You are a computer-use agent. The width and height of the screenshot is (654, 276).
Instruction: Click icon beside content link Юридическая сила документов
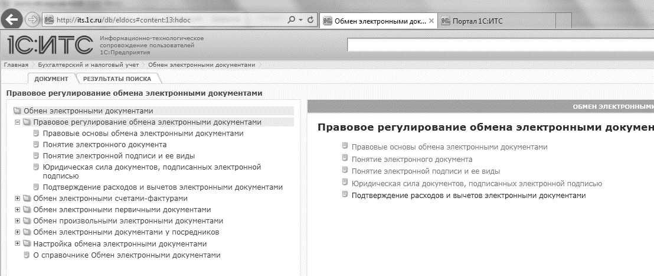coord(345,182)
